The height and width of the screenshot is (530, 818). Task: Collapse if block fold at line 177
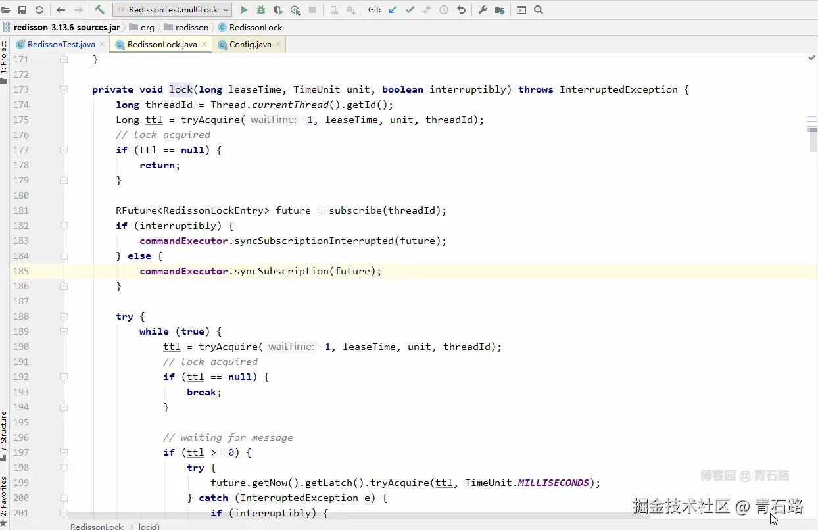pos(64,150)
